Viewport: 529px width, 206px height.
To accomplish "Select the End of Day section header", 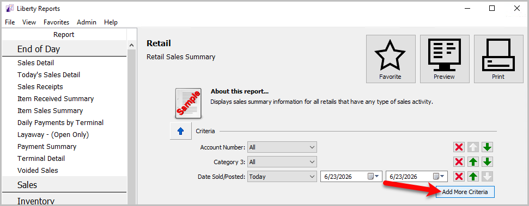I will (64, 49).
